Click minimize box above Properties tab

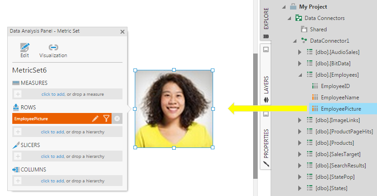(266, 114)
